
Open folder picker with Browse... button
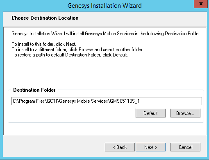(185, 113)
